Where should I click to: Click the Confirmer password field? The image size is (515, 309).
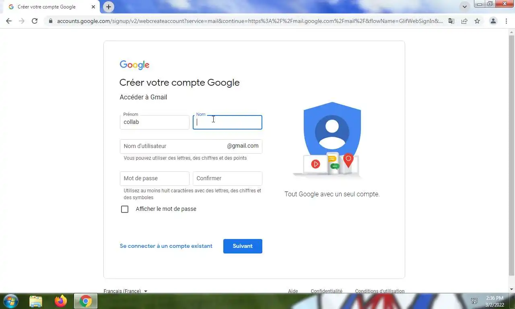pos(227,179)
